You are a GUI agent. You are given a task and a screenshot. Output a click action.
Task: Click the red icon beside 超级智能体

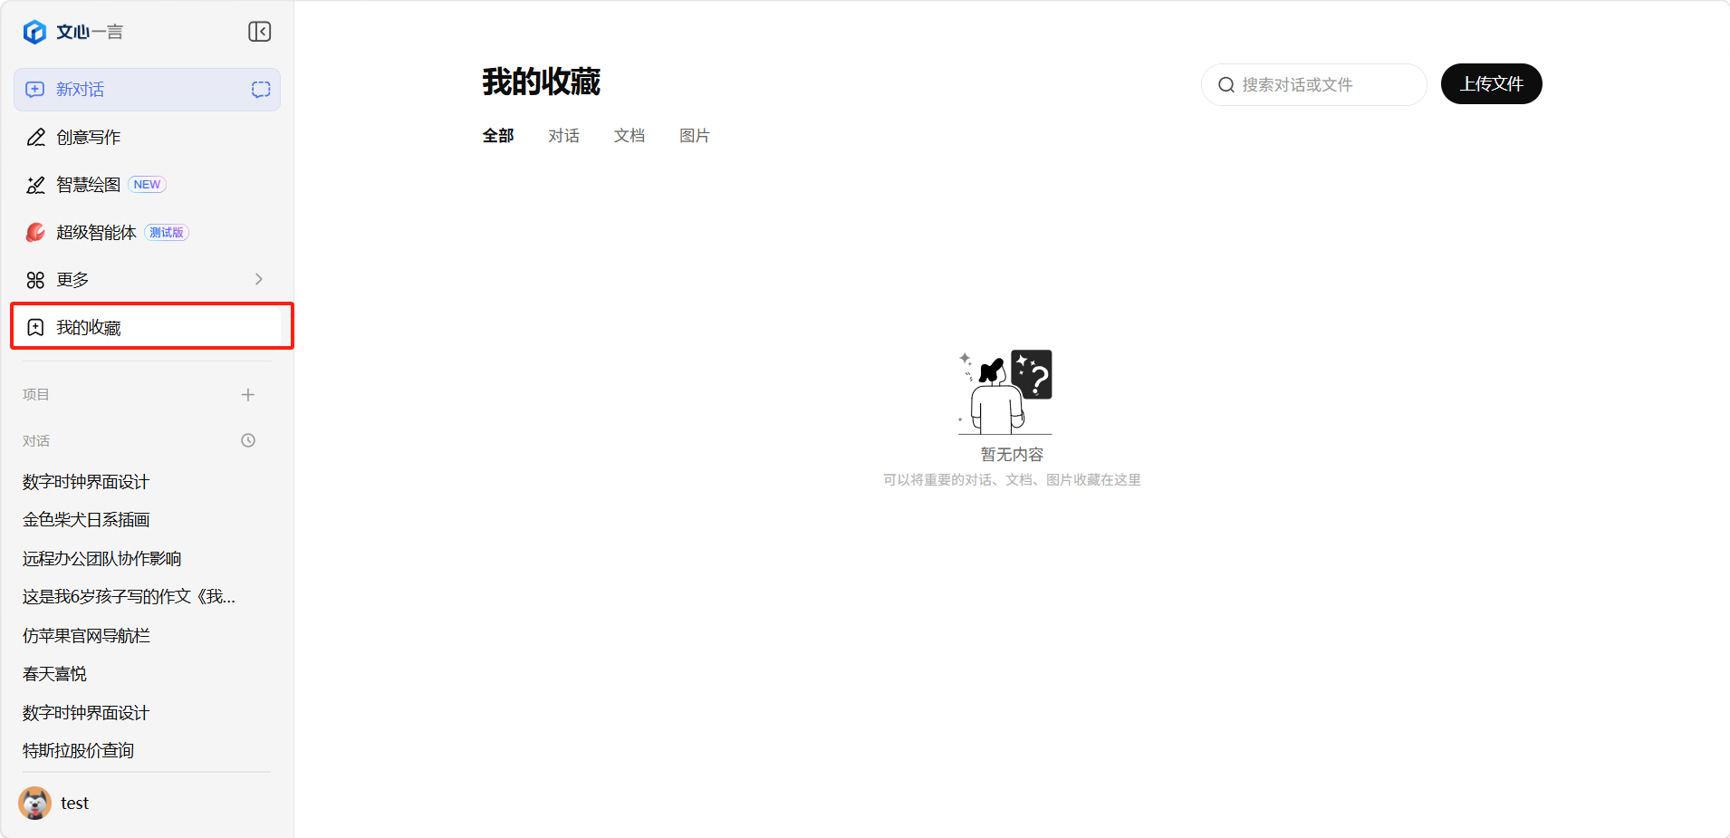(35, 232)
